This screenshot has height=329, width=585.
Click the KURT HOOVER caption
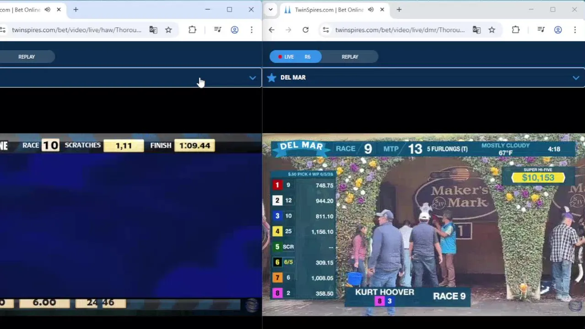(x=385, y=292)
